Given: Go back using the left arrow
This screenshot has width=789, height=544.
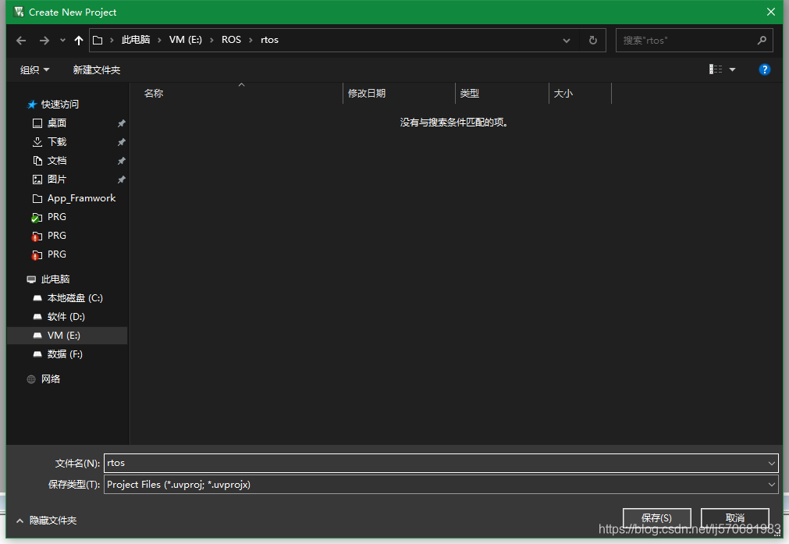Looking at the screenshot, I should click(x=21, y=41).
